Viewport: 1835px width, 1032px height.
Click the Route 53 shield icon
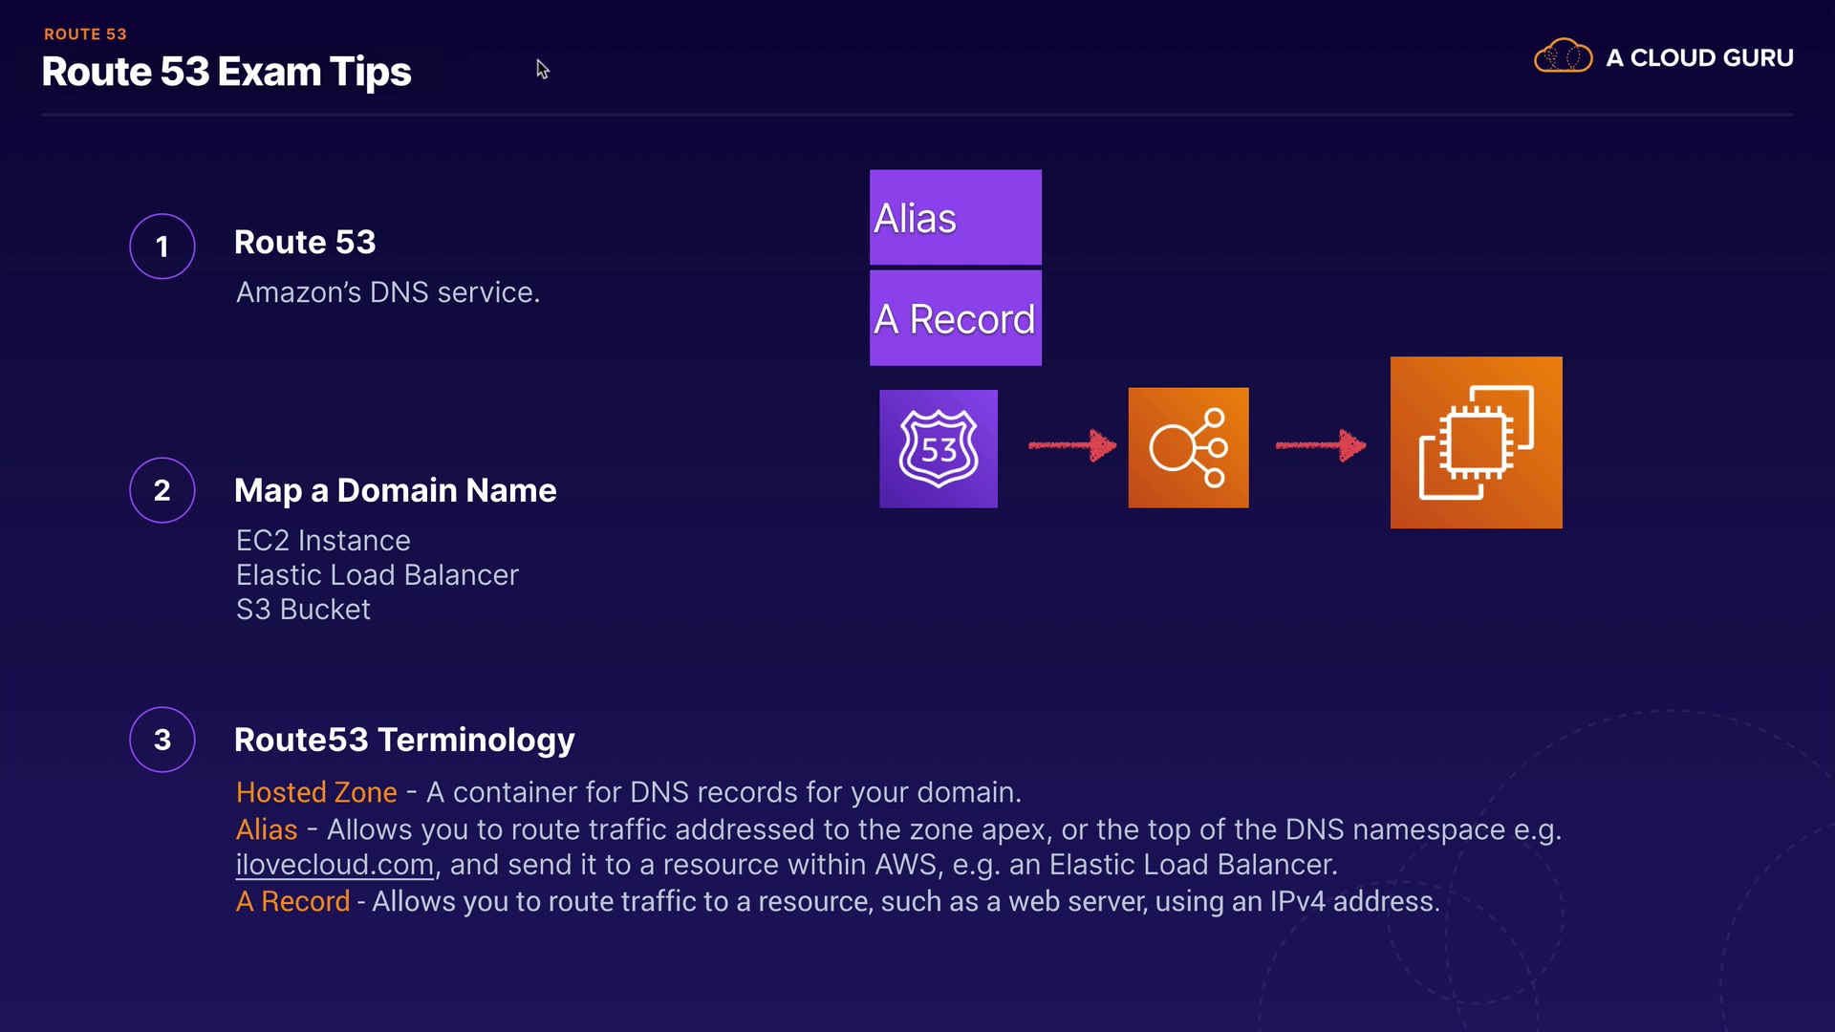pyautogui.click(x=938, y=448)
